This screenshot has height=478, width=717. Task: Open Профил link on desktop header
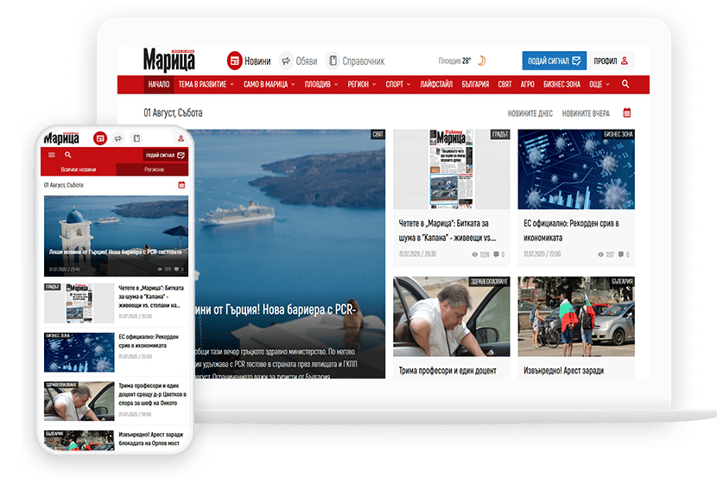coord(611,61)
